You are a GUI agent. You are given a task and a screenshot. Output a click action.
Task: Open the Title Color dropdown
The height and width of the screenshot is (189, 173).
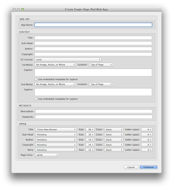pyautogui.click(x=114, y=130)
